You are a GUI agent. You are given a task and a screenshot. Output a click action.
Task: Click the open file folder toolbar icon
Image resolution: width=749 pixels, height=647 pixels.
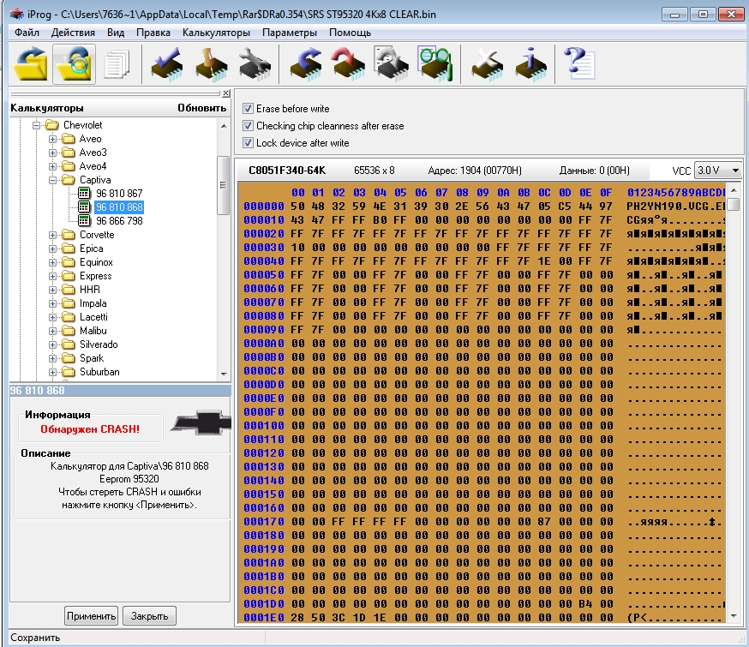pos(30,64)
